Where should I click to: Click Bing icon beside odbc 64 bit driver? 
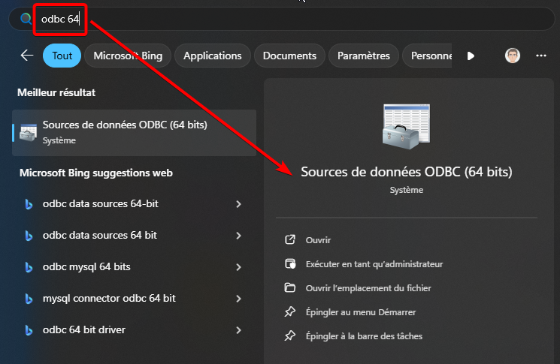point(29,330)
